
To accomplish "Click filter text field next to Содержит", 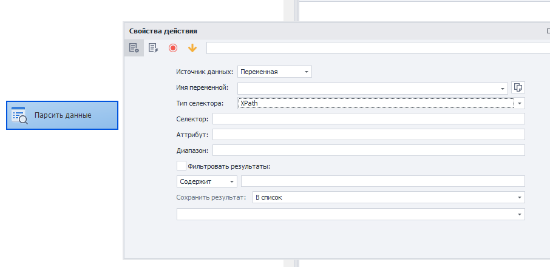I will pos(383,181).
